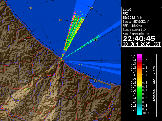
Task: Pick the yellow 0.8–0.9 legend color band
Action: pyautogui.click(x=139, y=83)
